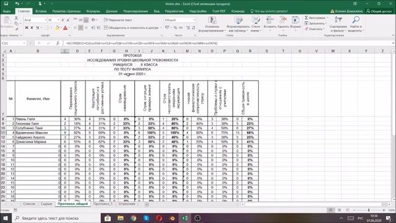Open the Windows Start menu
Viewport: 396px width, 223px height.
pyautogui.click(x=6, y=218)
